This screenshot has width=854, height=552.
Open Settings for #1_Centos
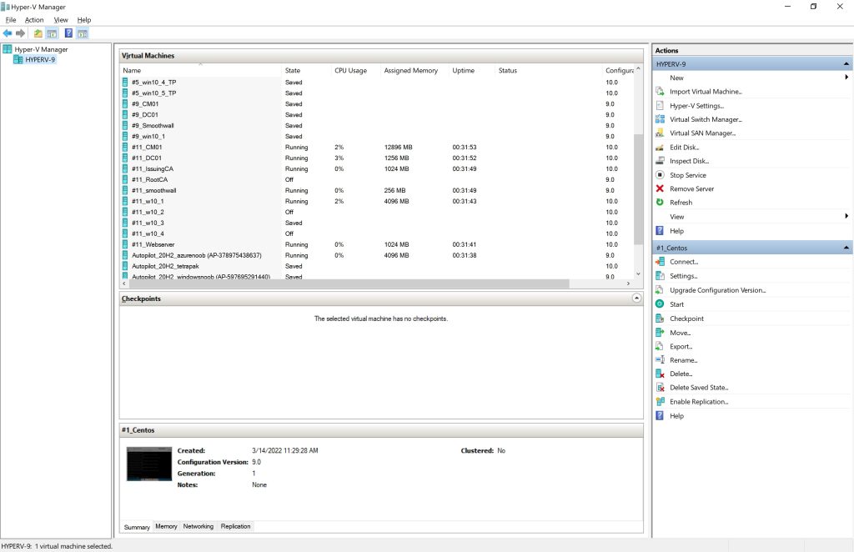coord(683,276)
